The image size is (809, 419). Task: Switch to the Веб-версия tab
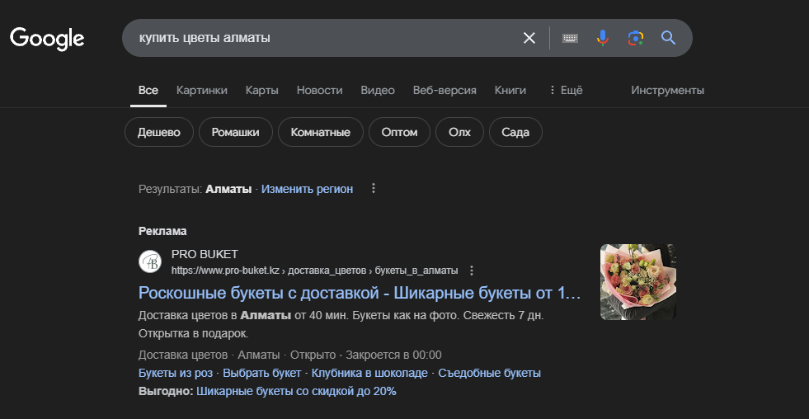(444, 90)
